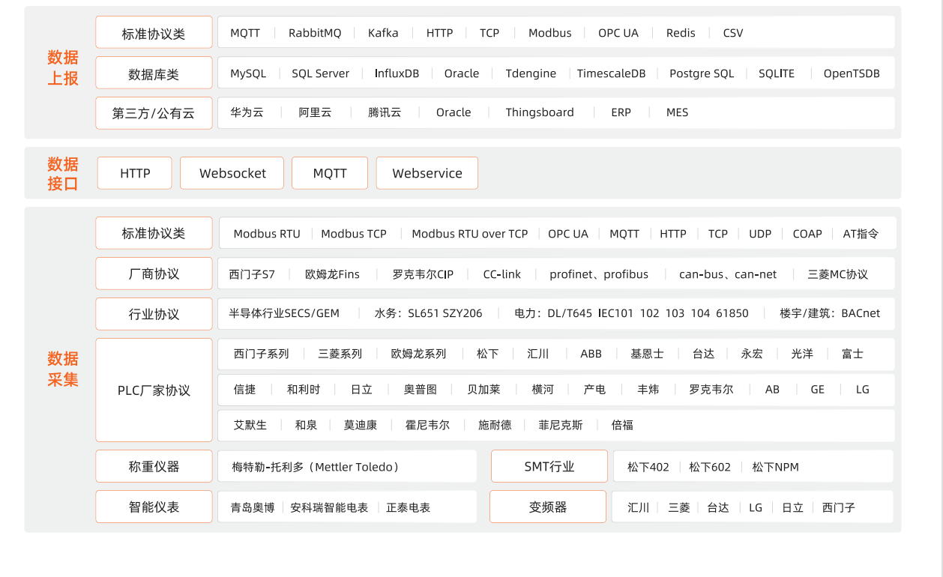Open the 行业协议 category box
Image resolution: width=943 pixels, height=577 pixels.
pos(154,314)
